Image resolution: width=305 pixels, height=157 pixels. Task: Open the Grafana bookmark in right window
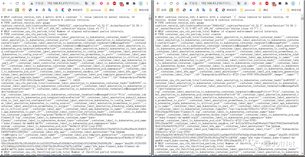tap(178, 10)
